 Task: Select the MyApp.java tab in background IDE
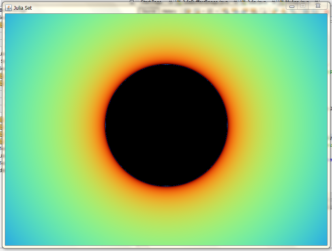coord(298,2)
